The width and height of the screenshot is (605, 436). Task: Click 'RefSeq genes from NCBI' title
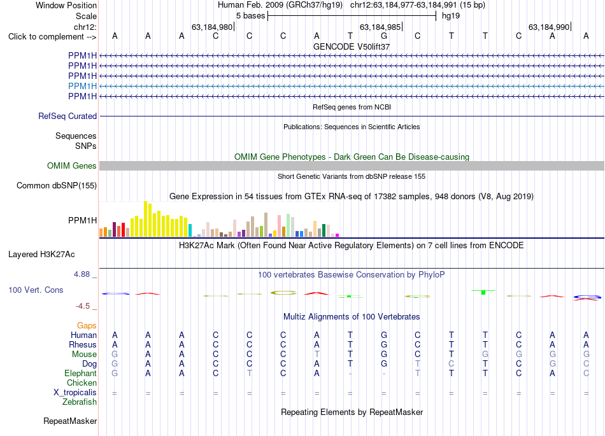[352, 107]
